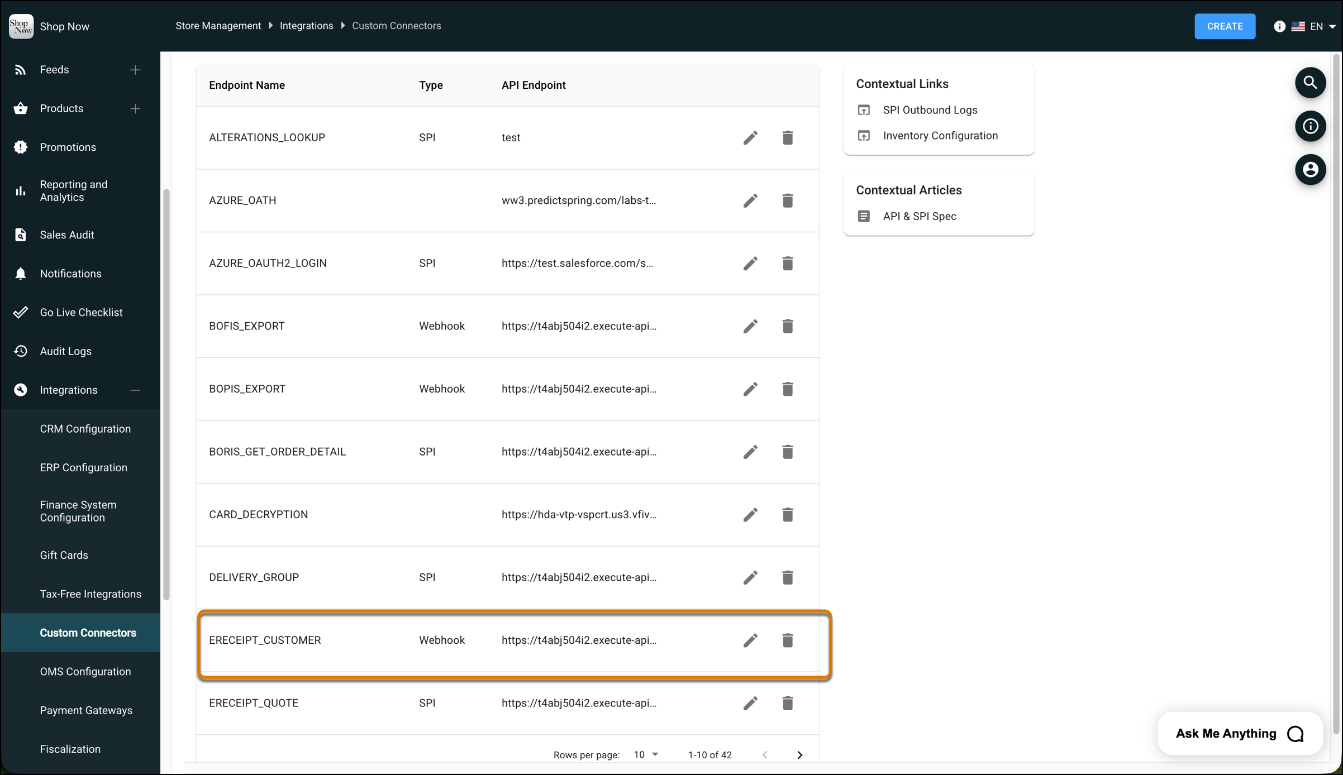Open Go Live Checklist
This screenshot has height=775, width=1343.
pos(80,313)
